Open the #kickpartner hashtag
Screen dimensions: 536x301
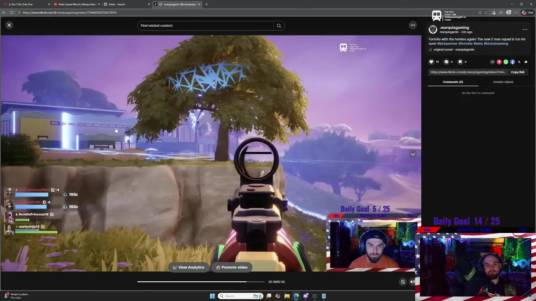tap(447, 43)
